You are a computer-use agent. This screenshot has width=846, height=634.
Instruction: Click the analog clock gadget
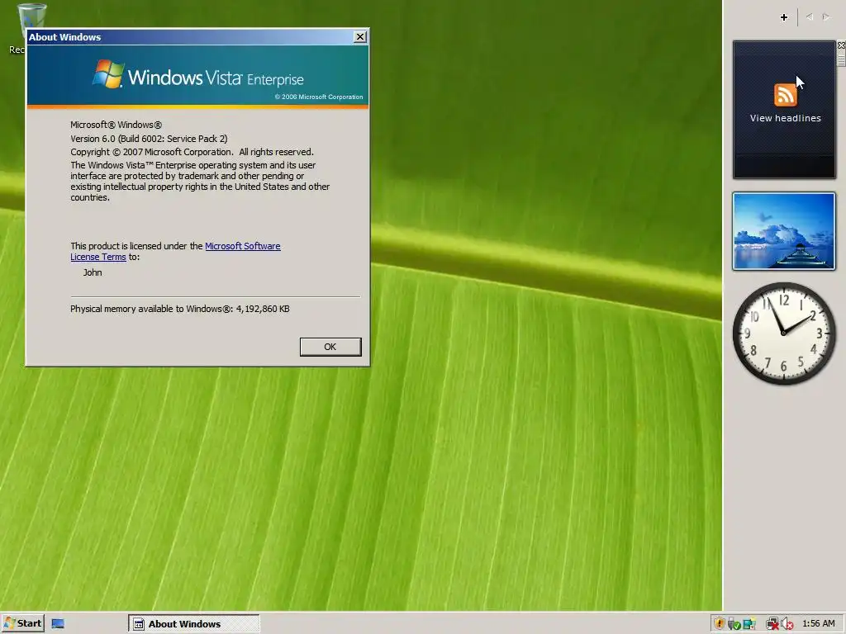coord(783,334)
